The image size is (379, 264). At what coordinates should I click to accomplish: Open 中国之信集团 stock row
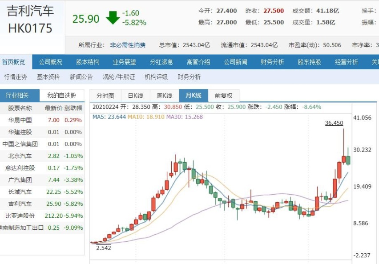[x=42, y=144]
